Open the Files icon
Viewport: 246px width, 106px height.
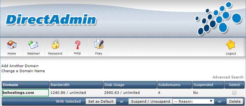coord(99,44)
